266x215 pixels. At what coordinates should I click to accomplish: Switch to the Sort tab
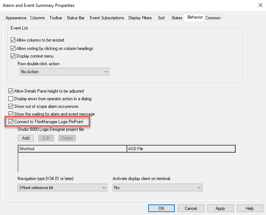pyautogui.click(x=161, y=18)
